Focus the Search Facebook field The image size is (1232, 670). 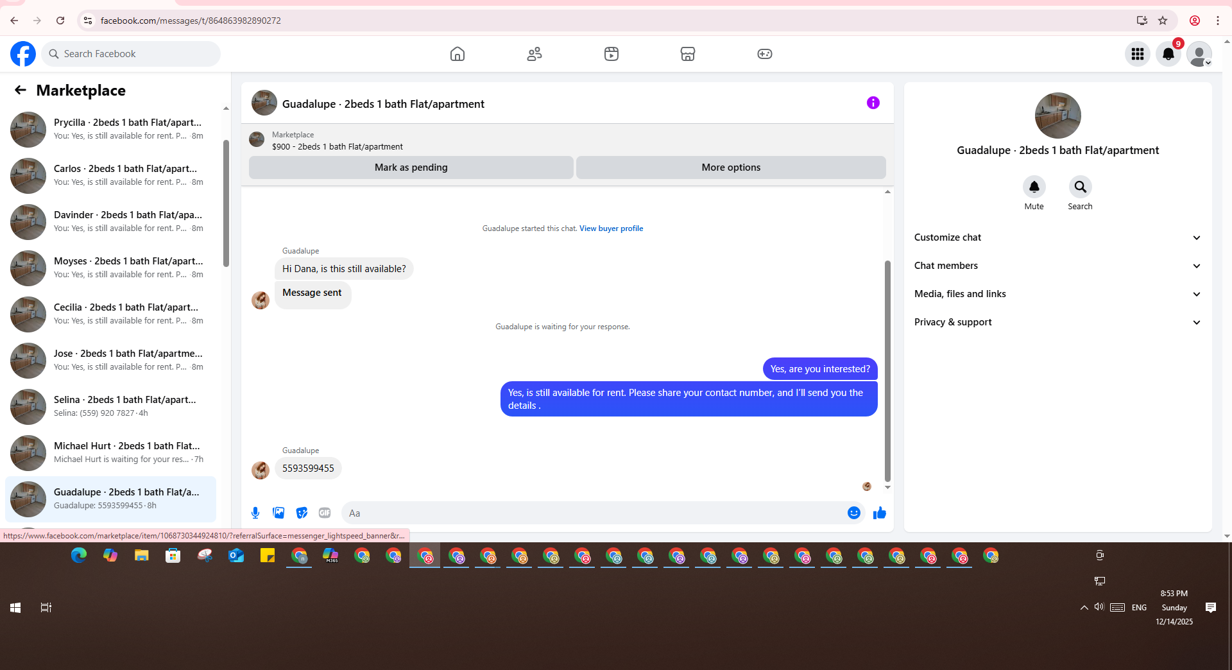(x=131, y=54)
